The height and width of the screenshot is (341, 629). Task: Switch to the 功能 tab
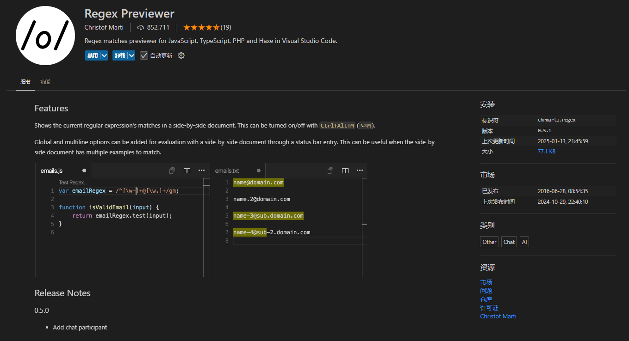pos(45,82)
